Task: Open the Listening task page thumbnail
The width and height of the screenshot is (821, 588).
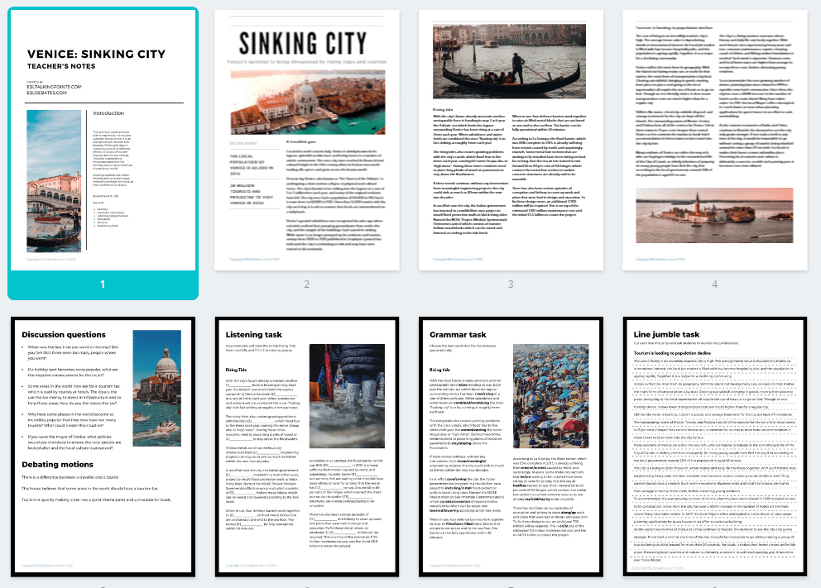Action: (307, 447)
